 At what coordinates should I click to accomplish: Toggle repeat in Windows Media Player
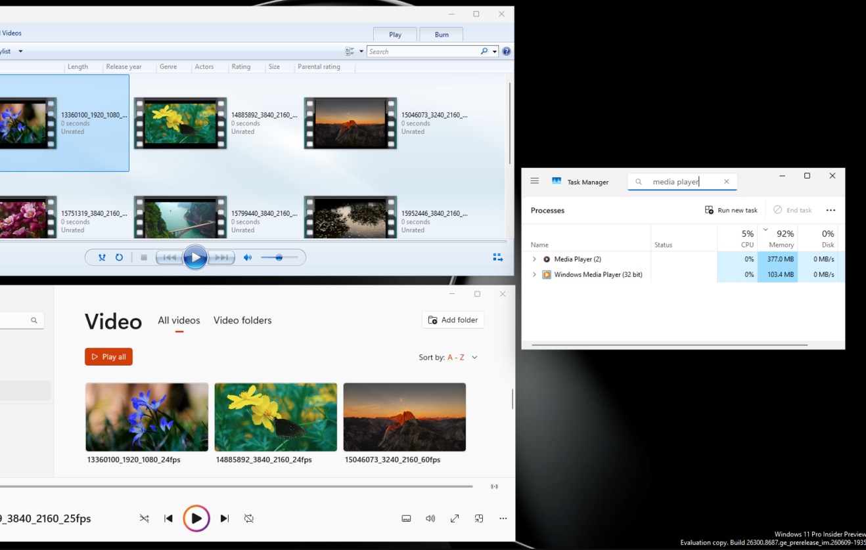click(x=119, y=257)
